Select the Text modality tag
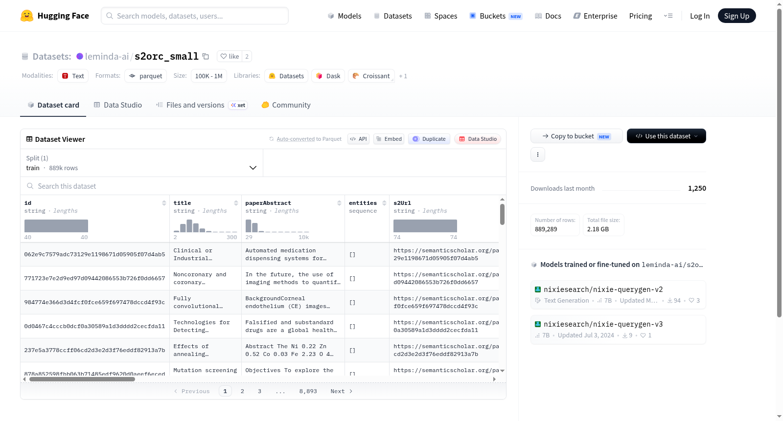 [73, 76]
